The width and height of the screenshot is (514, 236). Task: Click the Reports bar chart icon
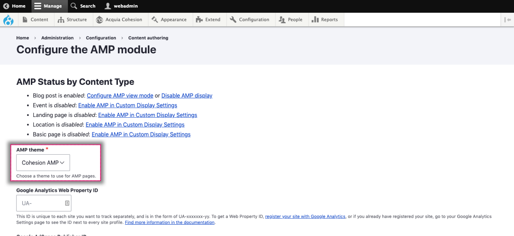pyautogui.click(x=315, y=19)
